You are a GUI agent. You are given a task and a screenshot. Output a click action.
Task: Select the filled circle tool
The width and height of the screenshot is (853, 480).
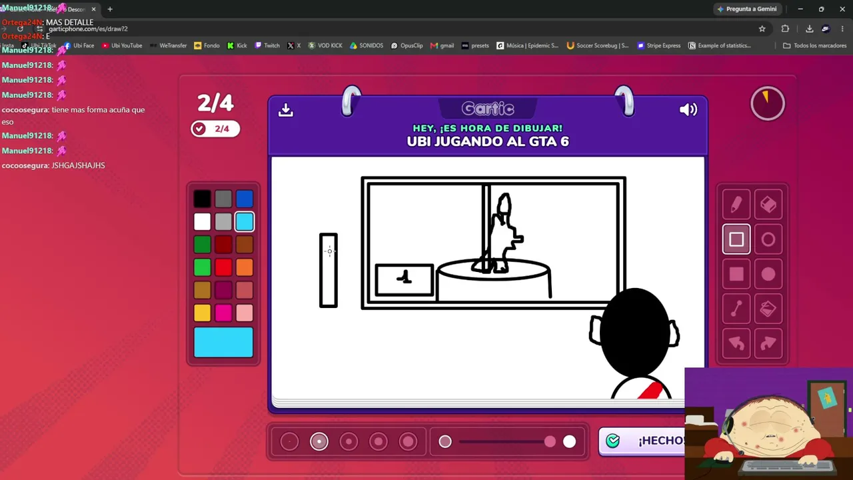click(768, 274)
